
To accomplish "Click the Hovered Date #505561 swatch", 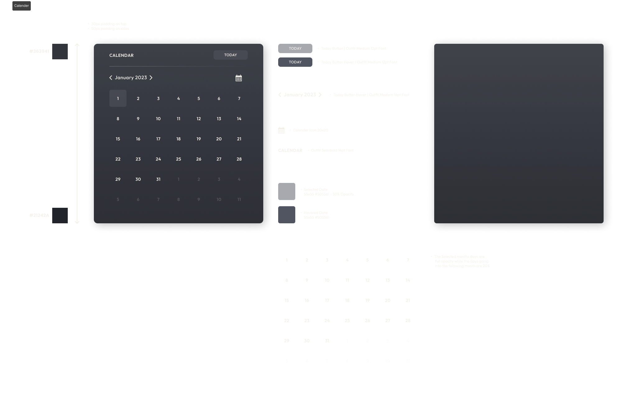I will 286,215.
